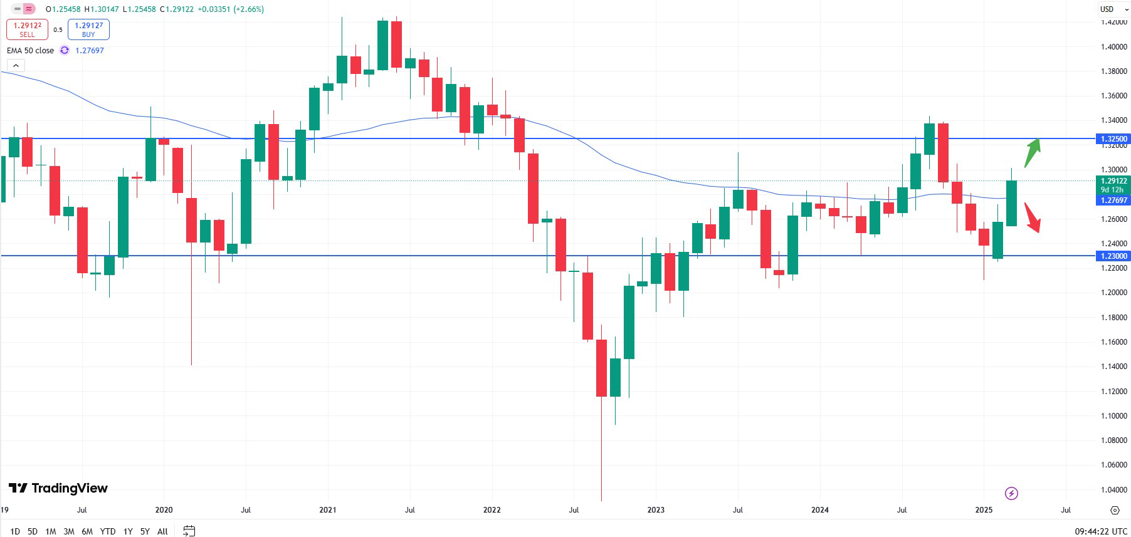1131x537 pixels.
Task: Select the 1.32500 horizontal line price label
Action: pyautogui.click(x=1113, y=138)
